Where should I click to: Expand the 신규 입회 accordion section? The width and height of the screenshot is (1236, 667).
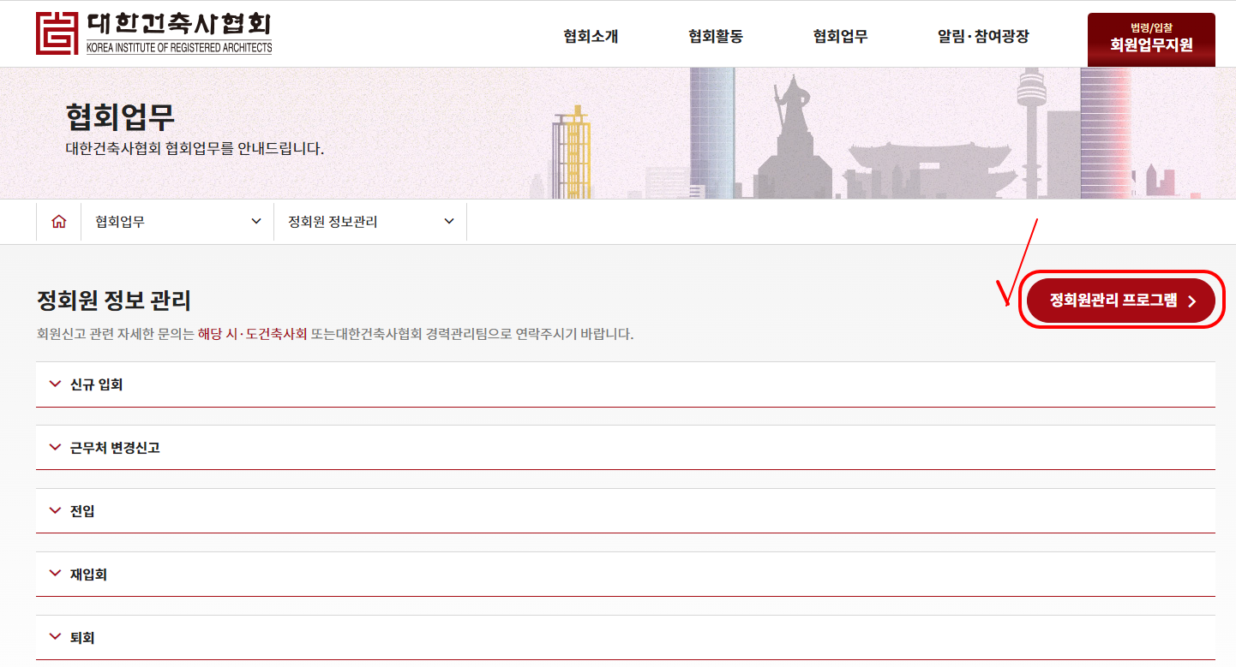(x=99, y=384)
